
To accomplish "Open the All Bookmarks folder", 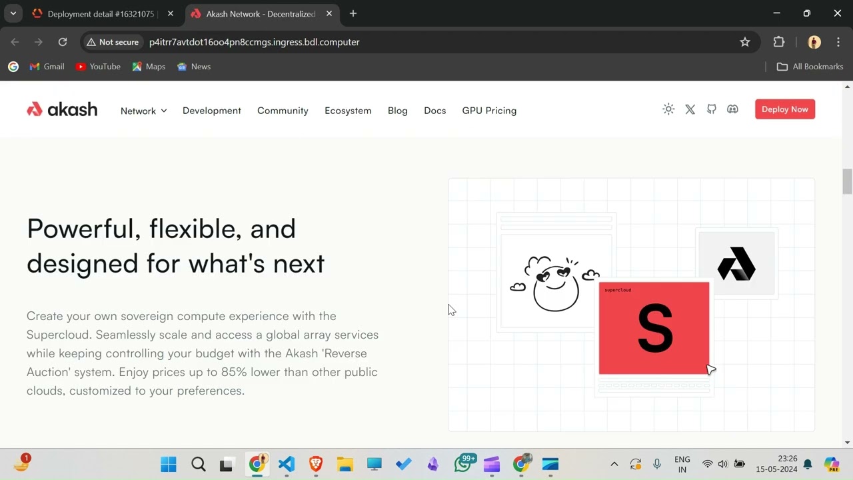I will tap(810, 67).
